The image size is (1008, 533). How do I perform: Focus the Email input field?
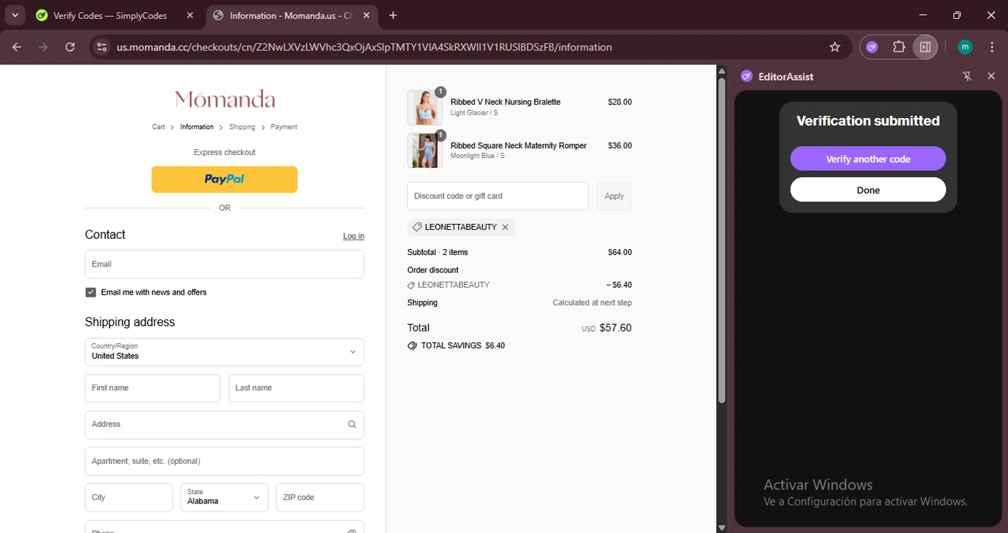coord(224,264)
